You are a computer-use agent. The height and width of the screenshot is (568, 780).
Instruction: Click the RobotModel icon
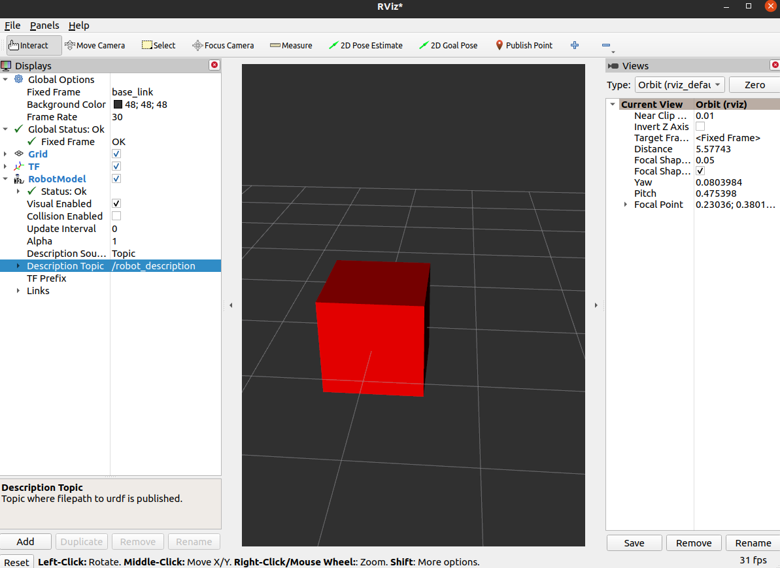pos(19,178)
